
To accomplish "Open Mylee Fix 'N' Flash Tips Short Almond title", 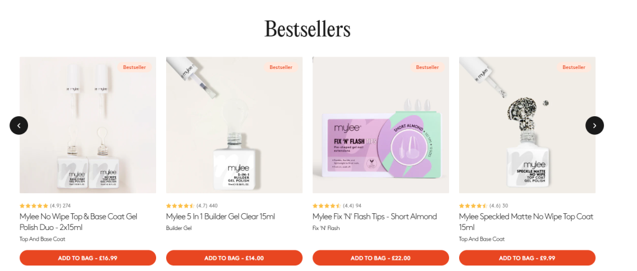I will (x=374, y=217).
